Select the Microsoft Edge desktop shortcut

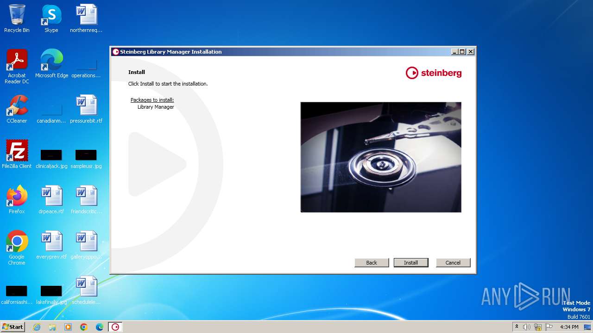51,64
